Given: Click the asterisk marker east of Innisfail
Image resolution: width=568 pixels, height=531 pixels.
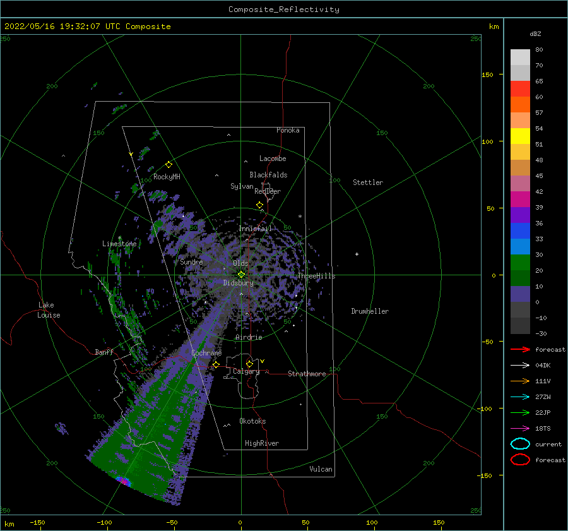Looking at the screenshot, I should coord(300,217).
